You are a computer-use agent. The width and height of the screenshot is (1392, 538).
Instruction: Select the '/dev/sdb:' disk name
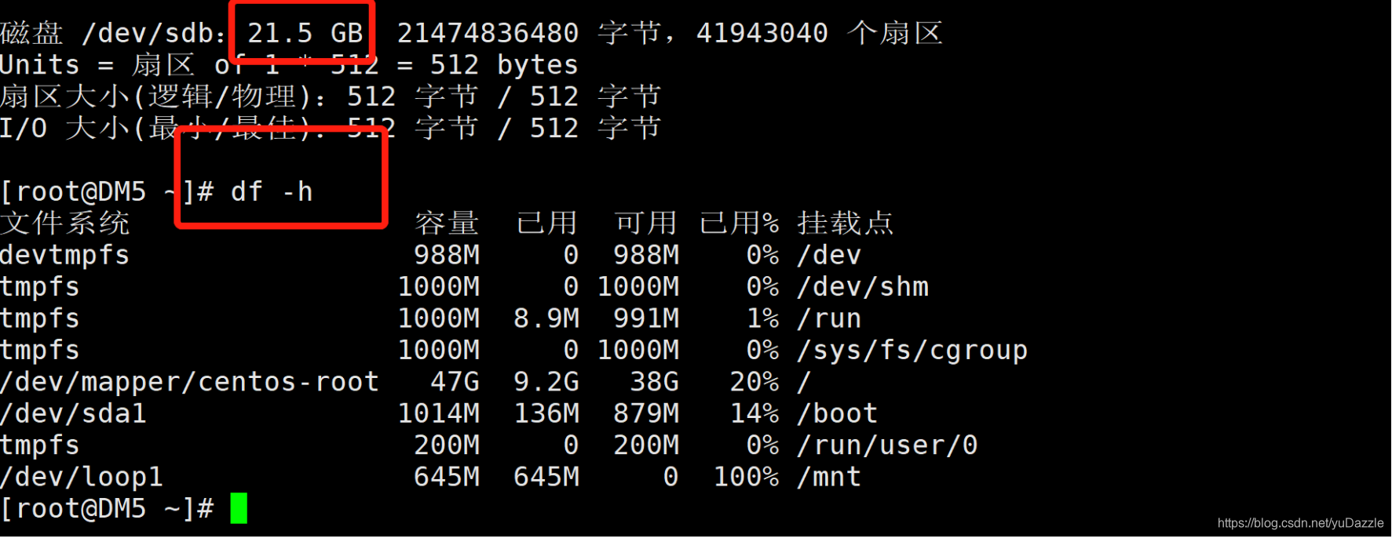(x=155, y=33)
